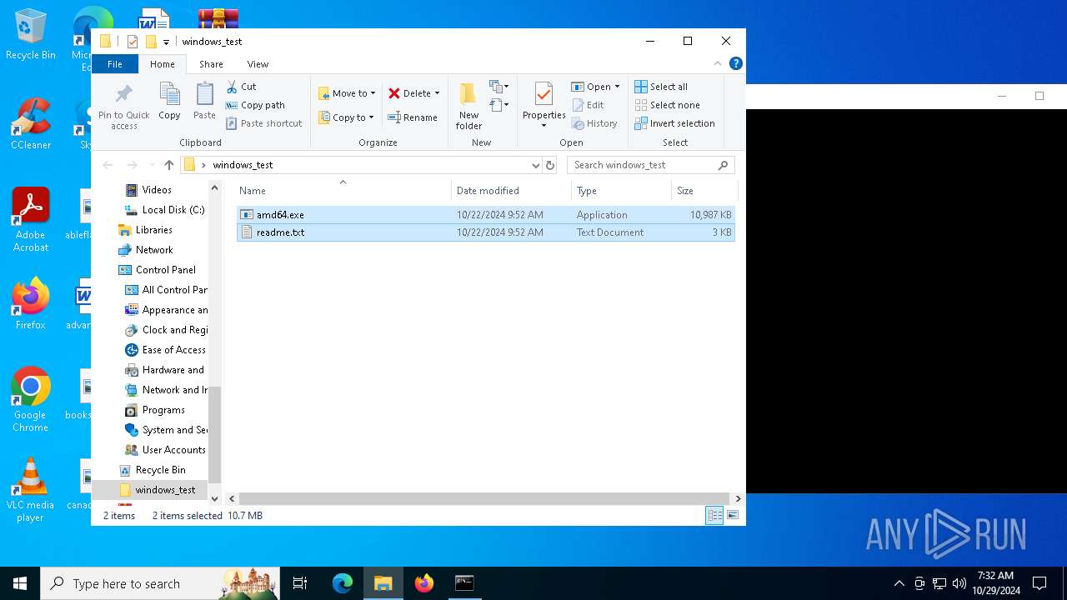Open the Windows Start menu

click(20, 583)
